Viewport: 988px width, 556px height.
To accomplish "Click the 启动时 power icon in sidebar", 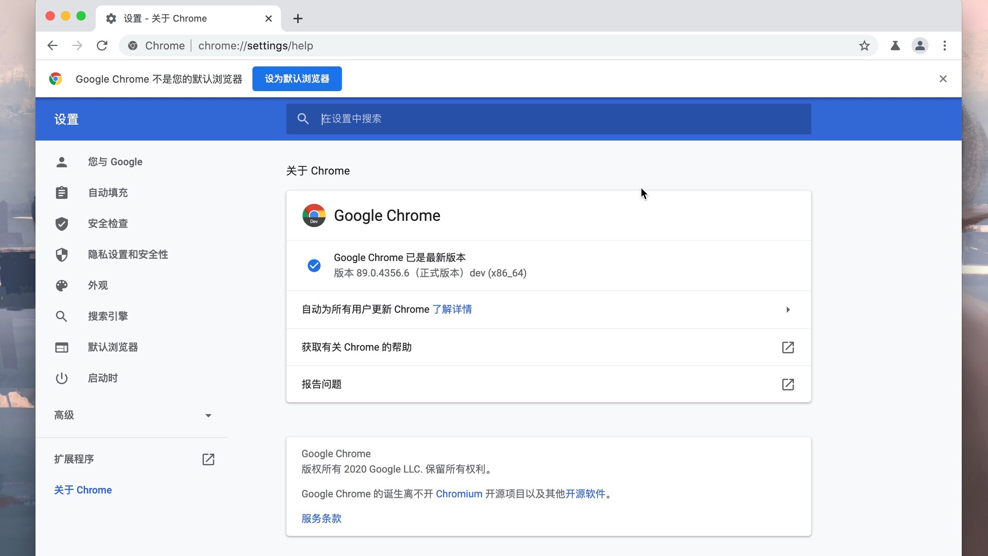I will [62, 378].
